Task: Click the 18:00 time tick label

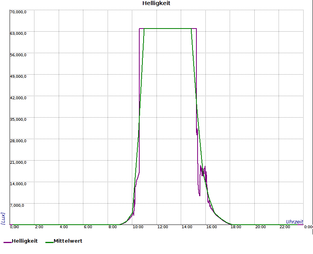Action: click(x=236, y=227)
